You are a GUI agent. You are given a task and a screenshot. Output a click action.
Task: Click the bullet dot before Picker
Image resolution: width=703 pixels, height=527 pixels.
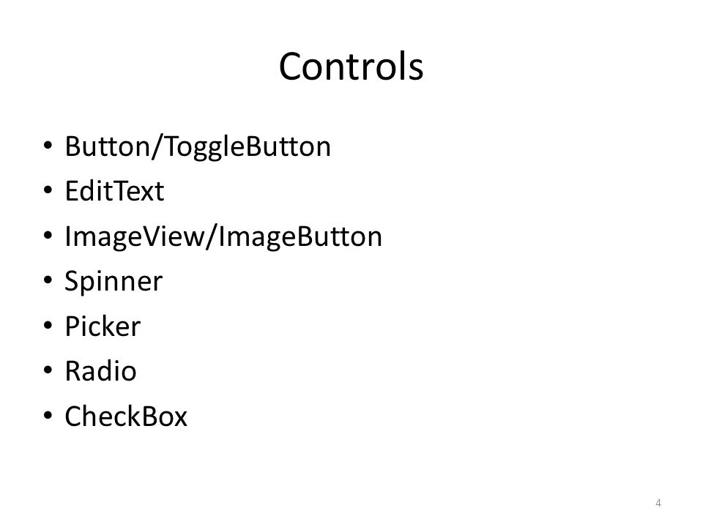pos(48,325)
